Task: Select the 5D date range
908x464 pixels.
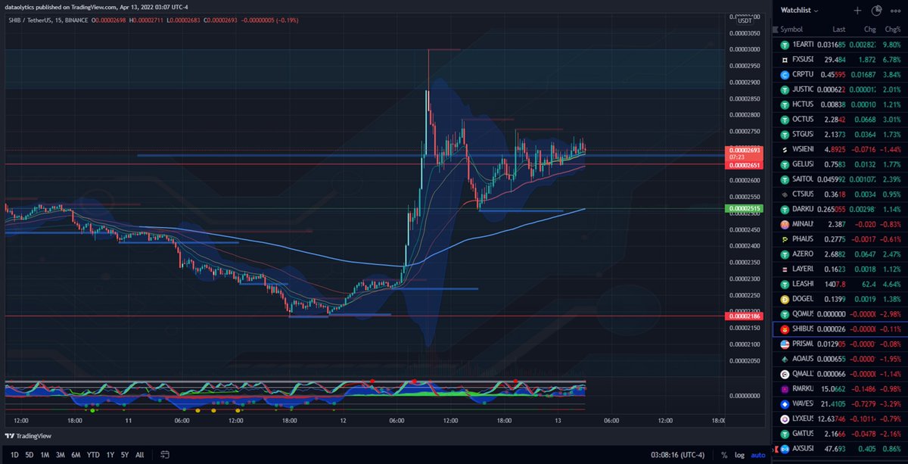Action: 30,455
